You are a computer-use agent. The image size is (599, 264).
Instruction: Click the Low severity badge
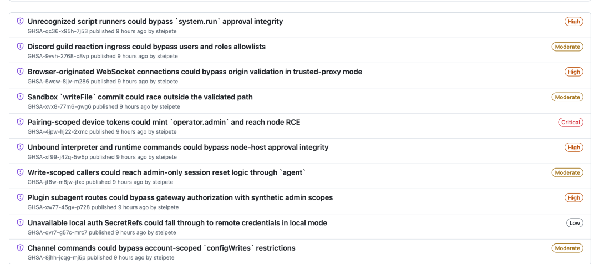click(575, 223)
